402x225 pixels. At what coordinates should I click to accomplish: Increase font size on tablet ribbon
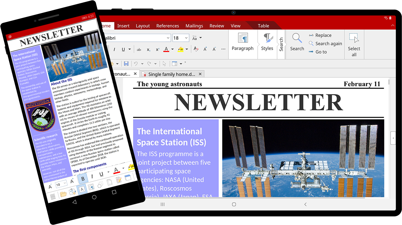[x=205, y=49]
